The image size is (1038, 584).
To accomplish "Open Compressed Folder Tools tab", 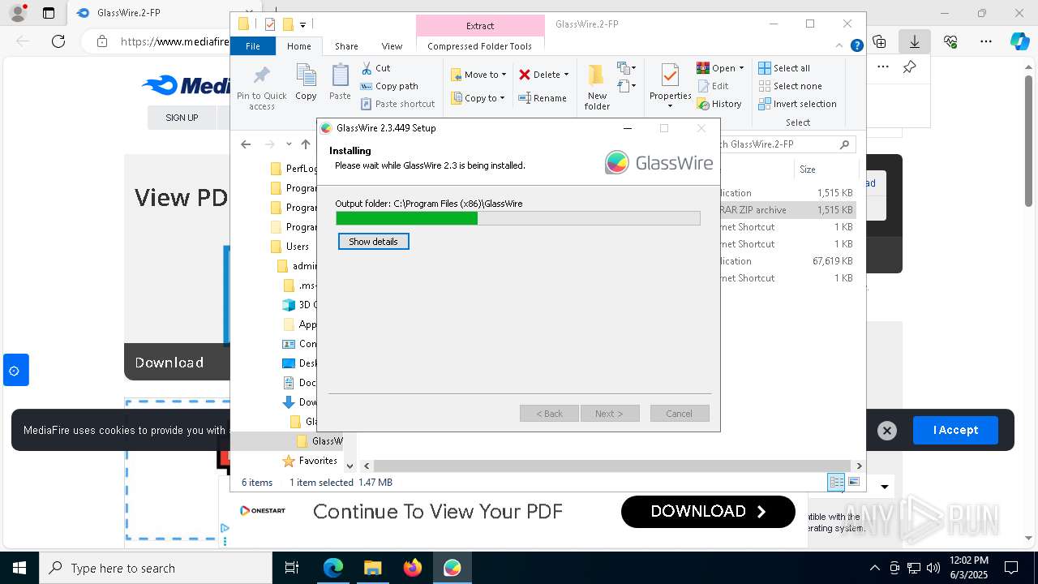I will [x=479, y=46].
